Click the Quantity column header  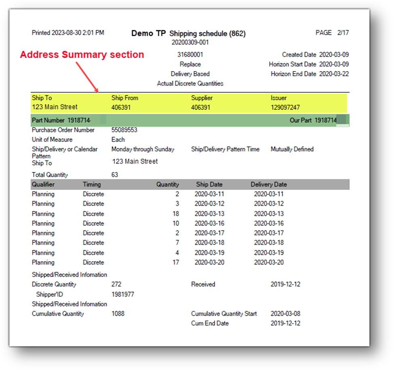click(168, 184)
